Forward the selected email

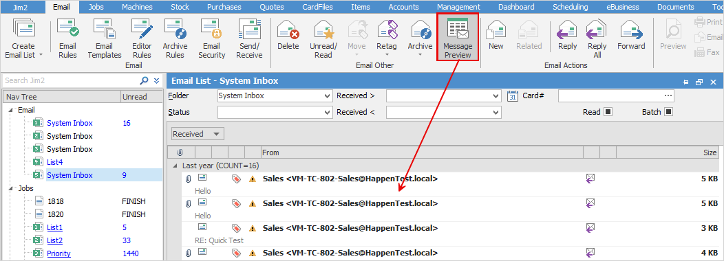pos(631,35)
